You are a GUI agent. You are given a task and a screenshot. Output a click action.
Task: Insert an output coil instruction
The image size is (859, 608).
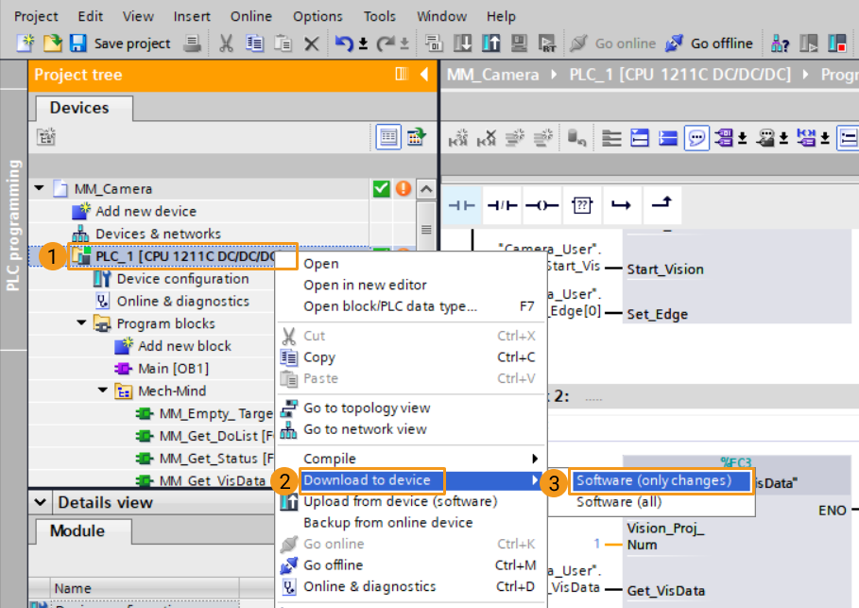point(541,205)
